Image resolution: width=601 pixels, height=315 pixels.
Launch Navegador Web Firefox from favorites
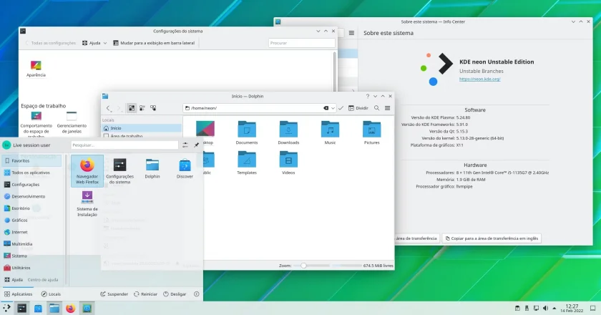87,171
